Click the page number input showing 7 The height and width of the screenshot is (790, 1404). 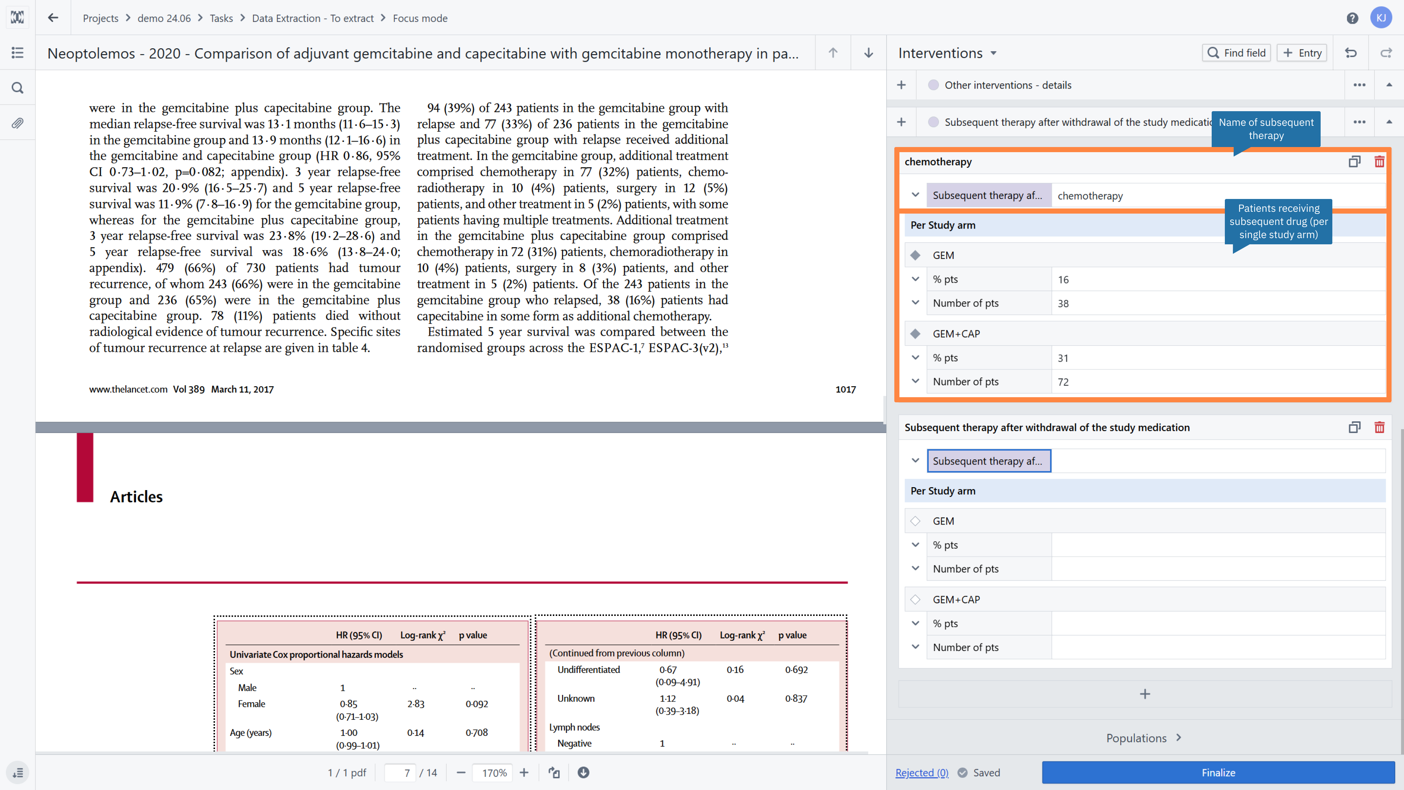(401, 772)
